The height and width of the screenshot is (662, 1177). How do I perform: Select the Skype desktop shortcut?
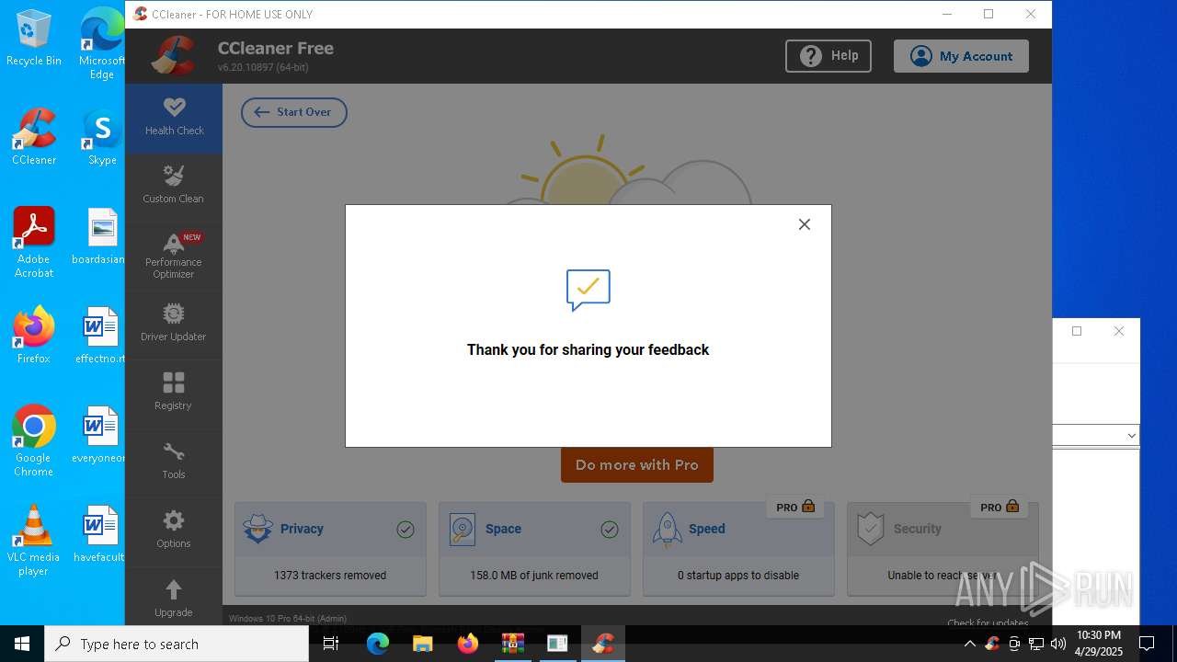(102, 137)
